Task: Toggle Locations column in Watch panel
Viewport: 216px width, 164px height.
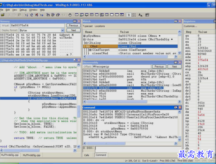Action: pos(100,26)
